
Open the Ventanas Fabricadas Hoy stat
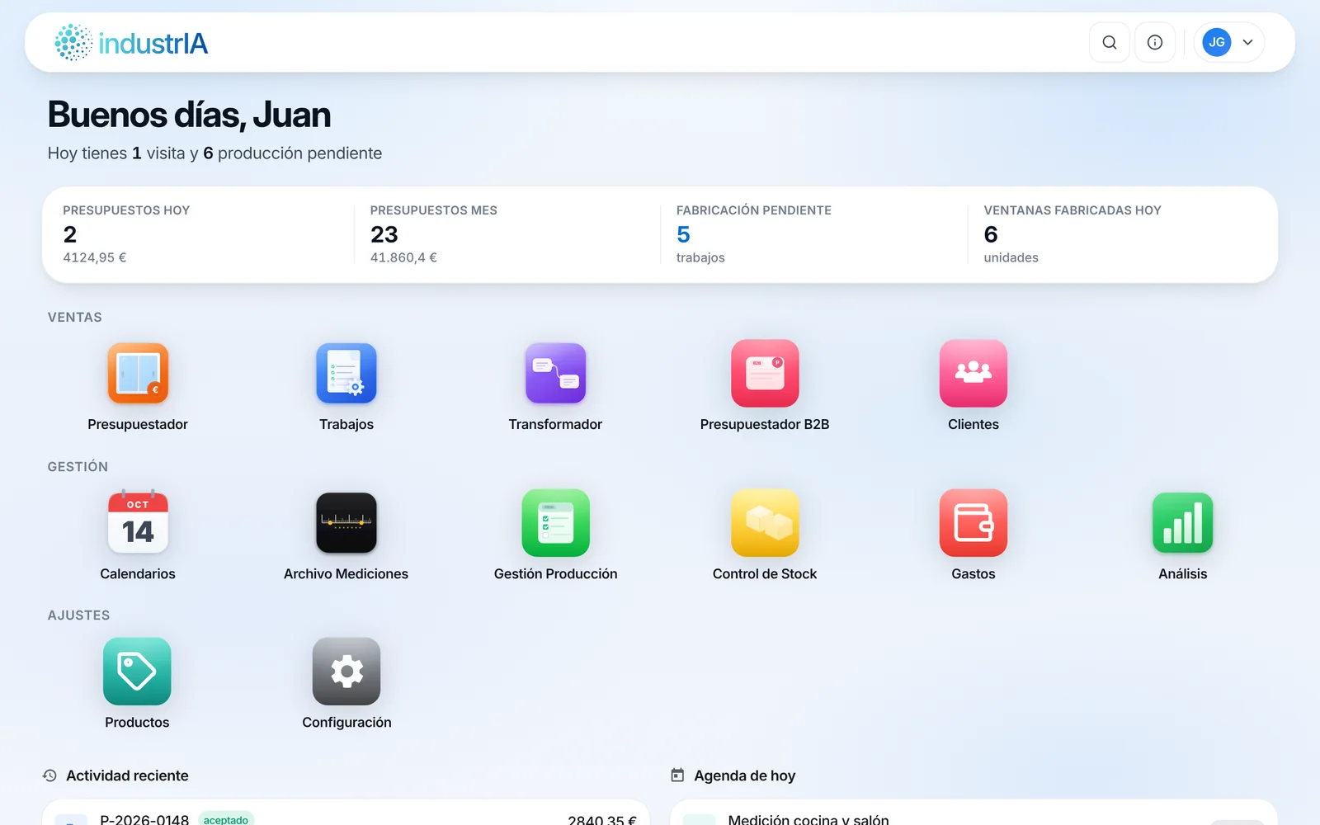(x=1120, y=234)
